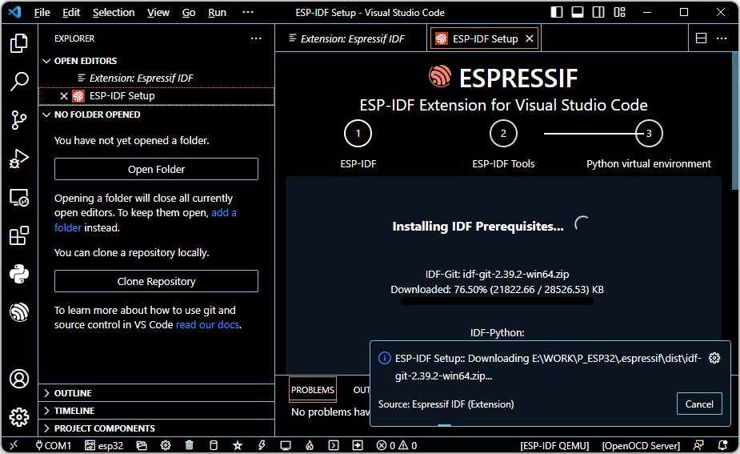Open editor More Actions ellipsis

point(722,38)
